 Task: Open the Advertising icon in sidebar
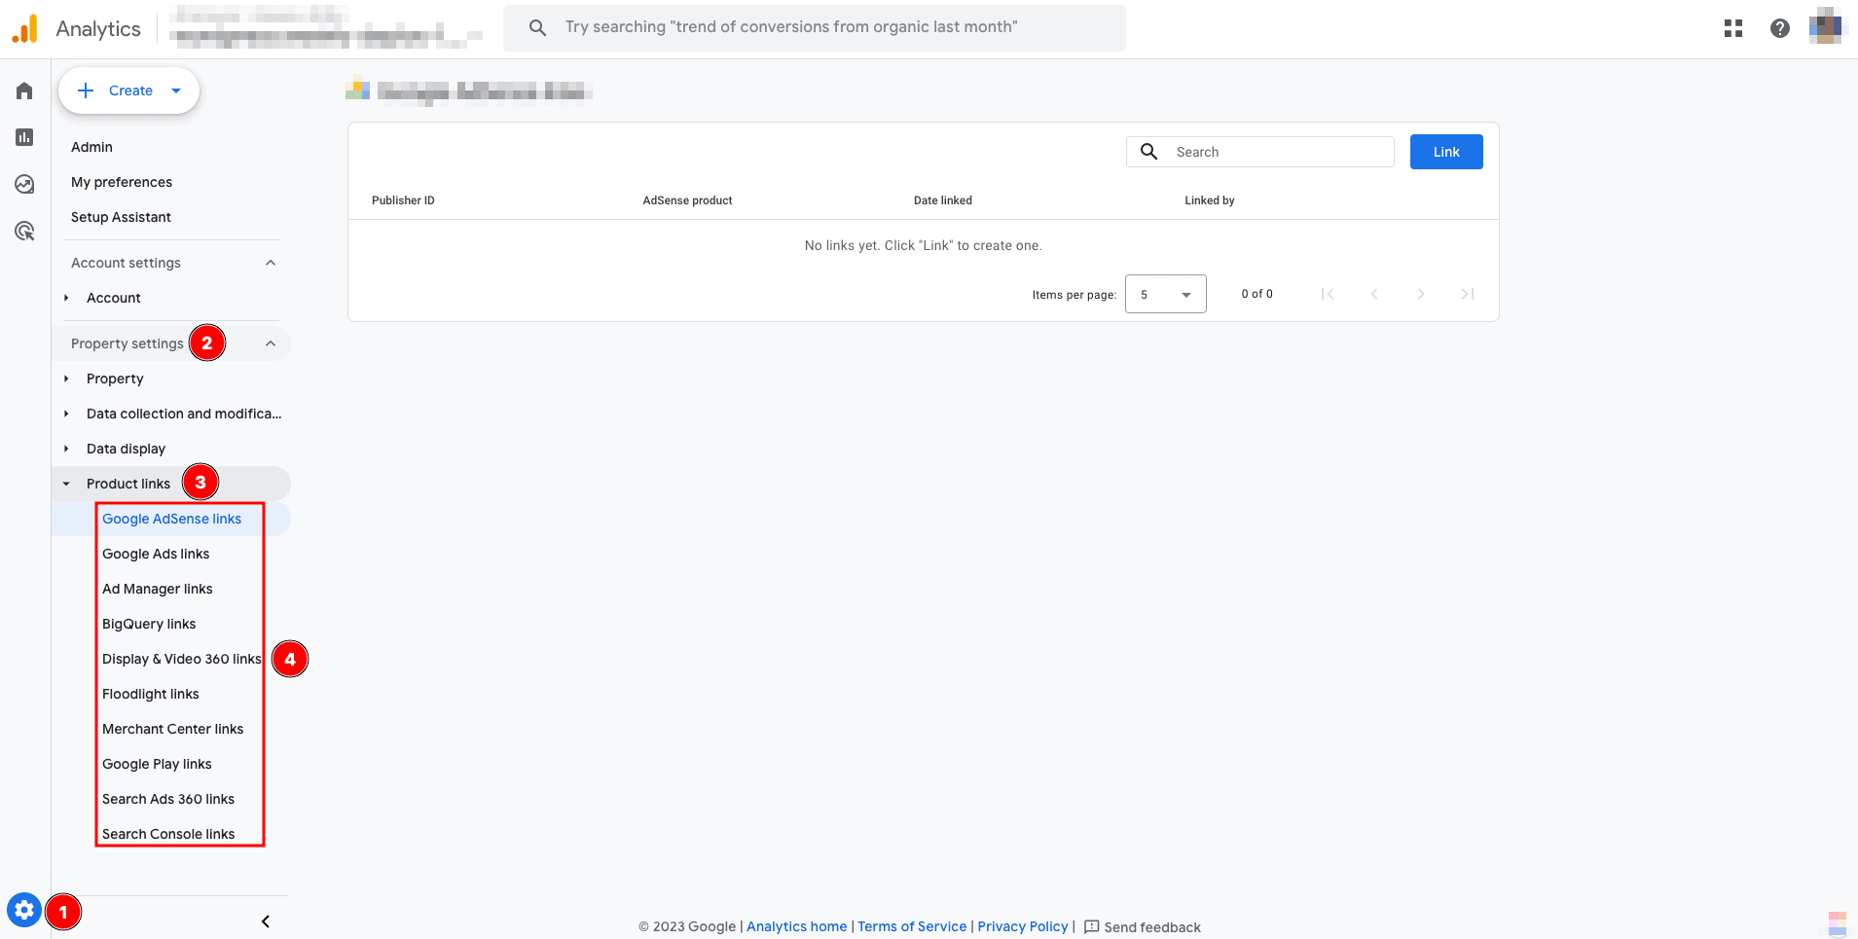point(24,231)
